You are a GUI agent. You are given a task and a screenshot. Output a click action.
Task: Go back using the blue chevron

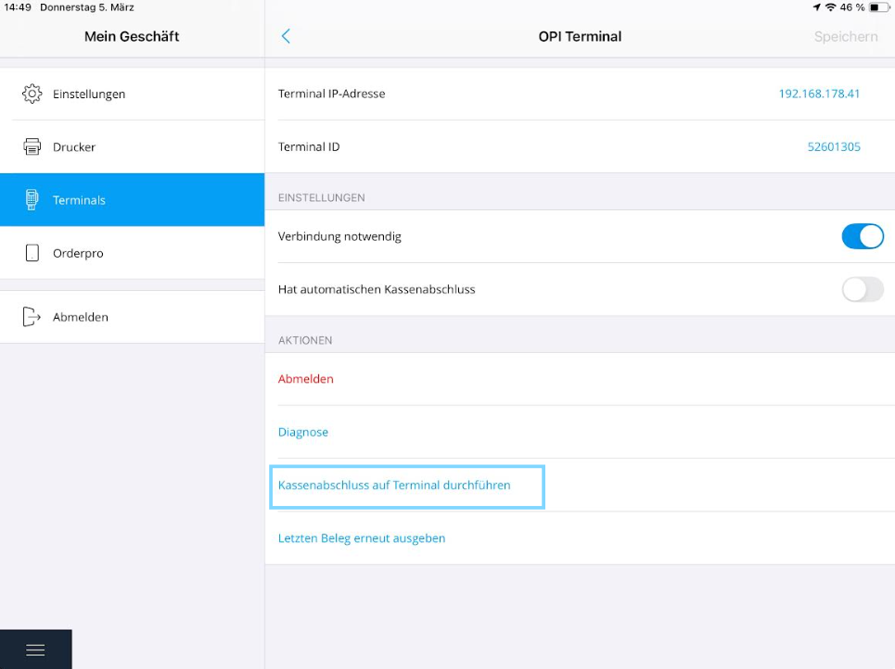click(x=286, y=36)
